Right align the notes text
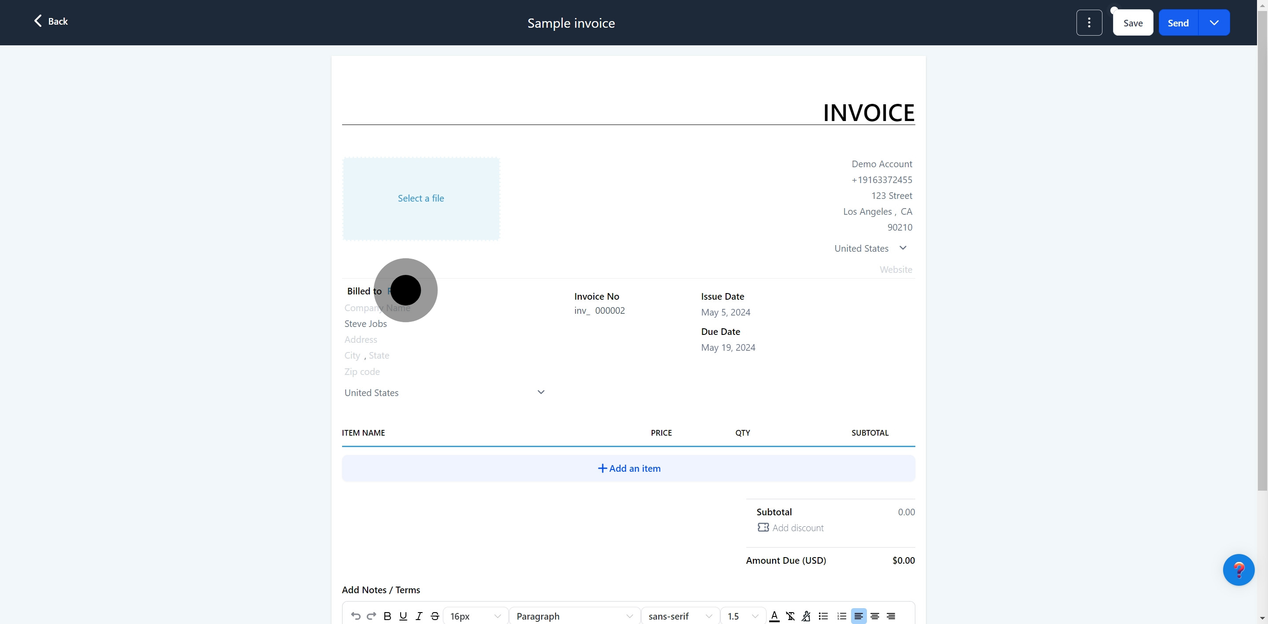The image size is (1268, 624). pyautogui.click(x=891, y=616)
